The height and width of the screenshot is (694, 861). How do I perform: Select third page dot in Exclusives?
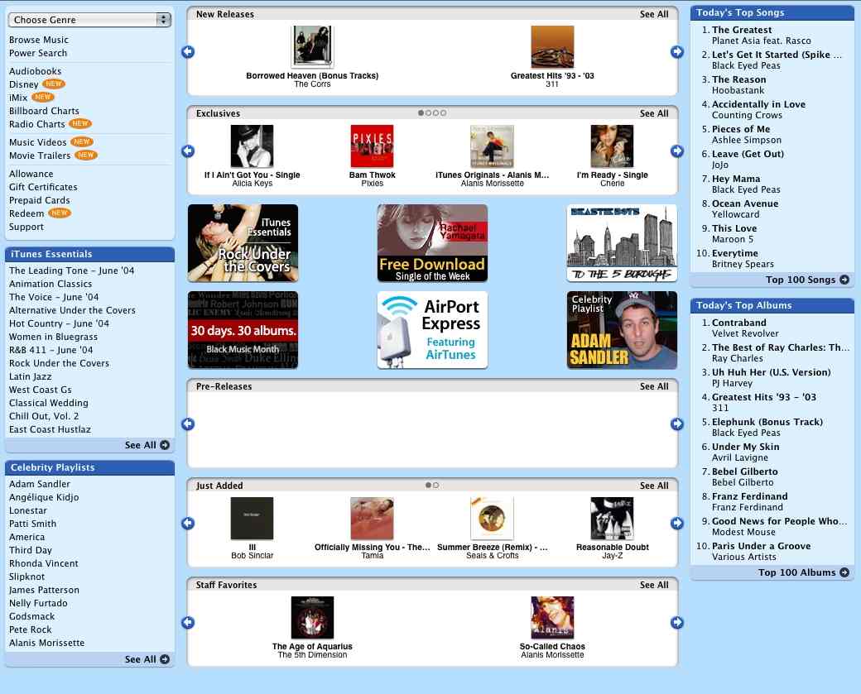(436, 113)
